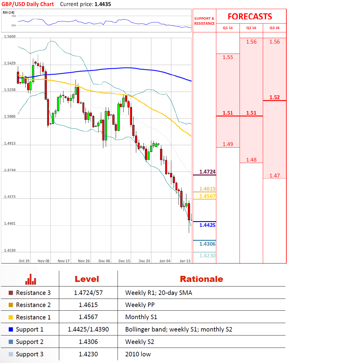The width and height of the screenshot is (348, 363).
Task: Select the Q2 16 forecast column header
Action: [x=251, y=28]
